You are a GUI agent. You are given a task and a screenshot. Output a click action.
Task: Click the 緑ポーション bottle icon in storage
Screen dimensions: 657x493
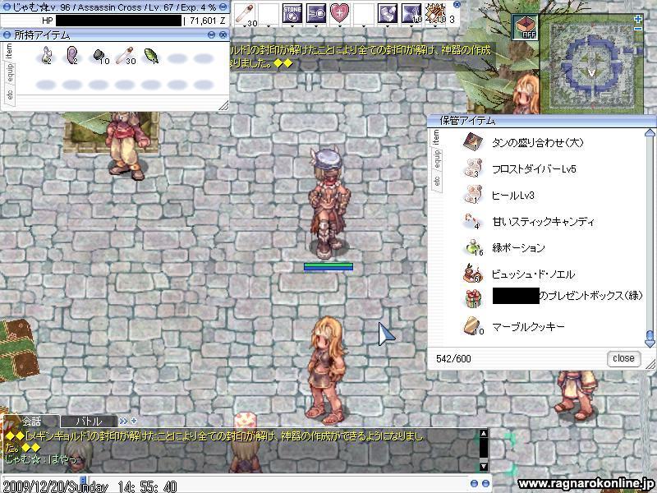point(474,247)
